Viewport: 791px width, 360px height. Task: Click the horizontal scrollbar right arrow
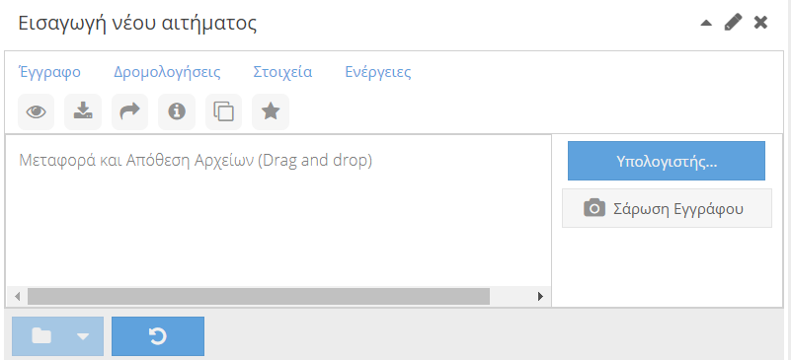[x=541, y=296]
